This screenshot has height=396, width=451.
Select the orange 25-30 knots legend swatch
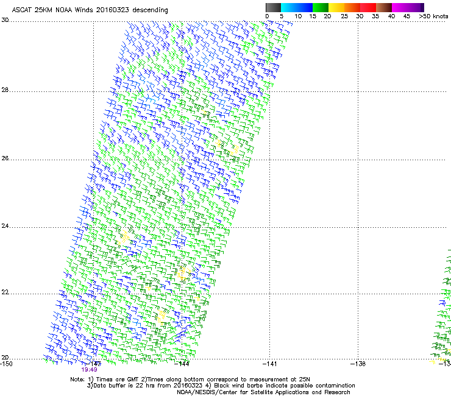click(x=352, y=7)
